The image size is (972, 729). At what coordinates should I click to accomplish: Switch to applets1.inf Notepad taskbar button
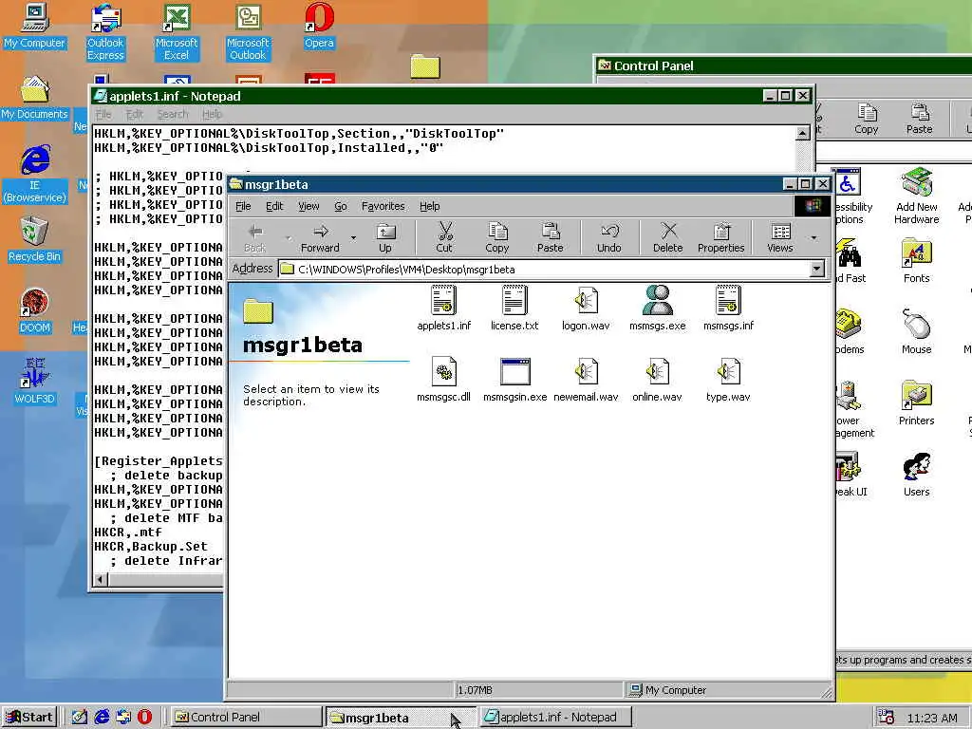pyautogui.click(x=556, y=718)
